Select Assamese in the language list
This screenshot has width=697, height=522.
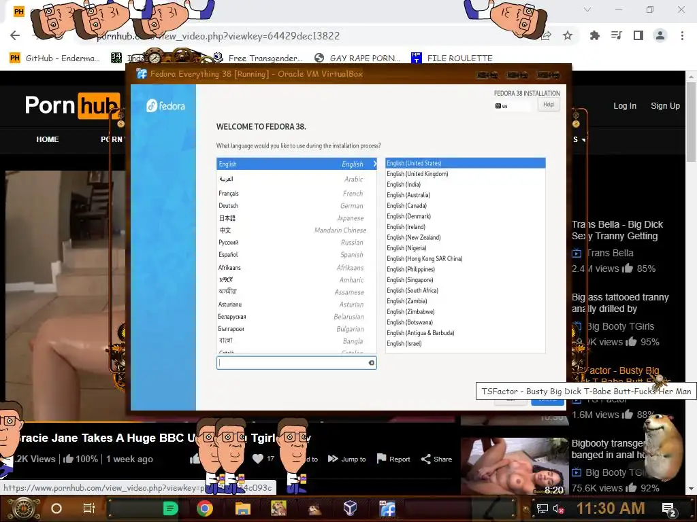[297, 292]
